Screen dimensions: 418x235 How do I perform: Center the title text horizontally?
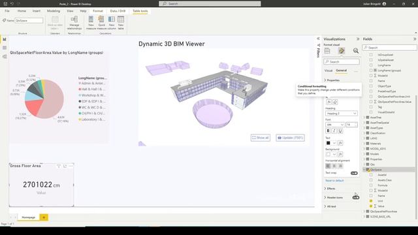[x=334, y=166]
